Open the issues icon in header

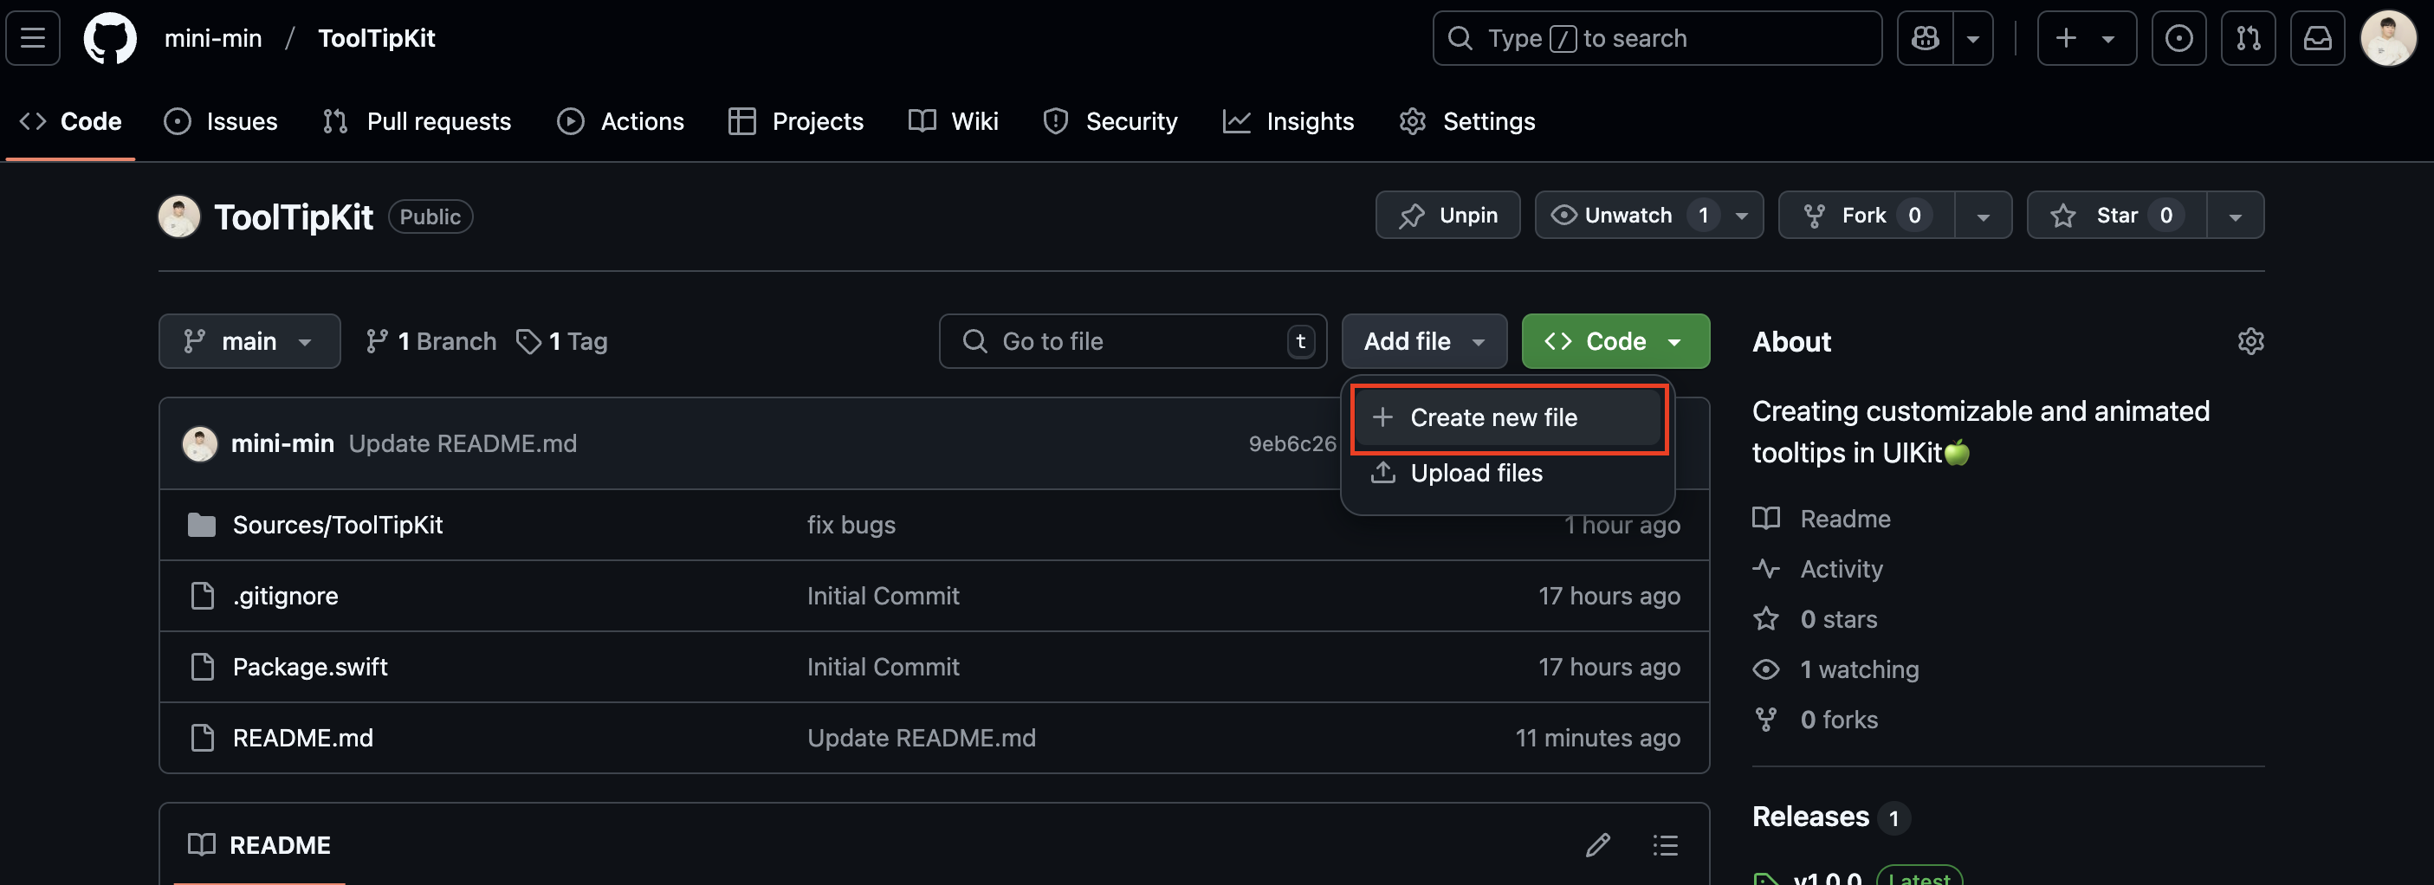pyautogui.click(x=2178, y=39)
